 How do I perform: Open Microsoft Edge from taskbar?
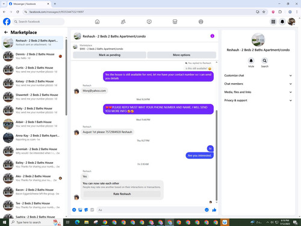coord(77,222)
